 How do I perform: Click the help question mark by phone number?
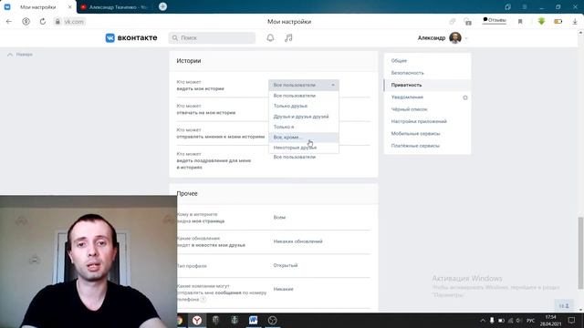coord(203,300)
